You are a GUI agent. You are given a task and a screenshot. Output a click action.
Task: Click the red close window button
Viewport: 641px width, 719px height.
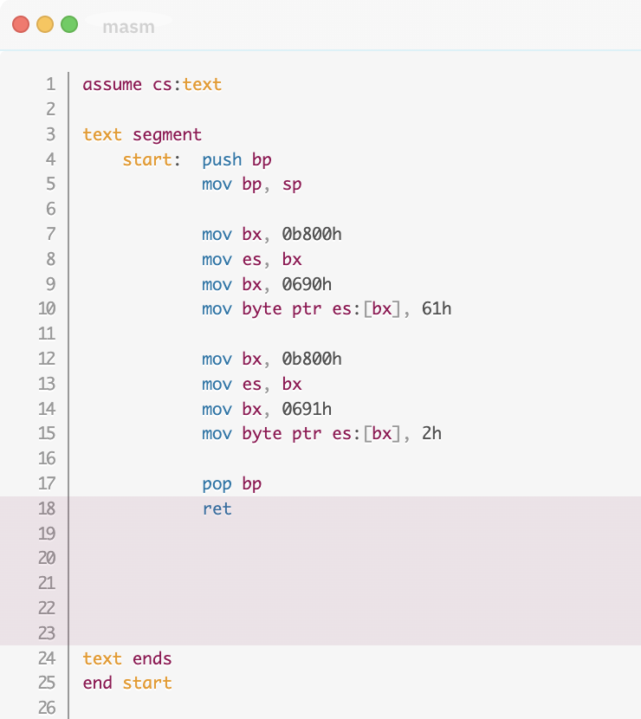21,25
